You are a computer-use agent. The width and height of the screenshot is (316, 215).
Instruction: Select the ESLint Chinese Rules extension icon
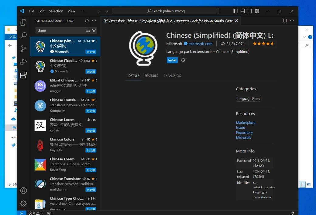[x=40, y=86]
